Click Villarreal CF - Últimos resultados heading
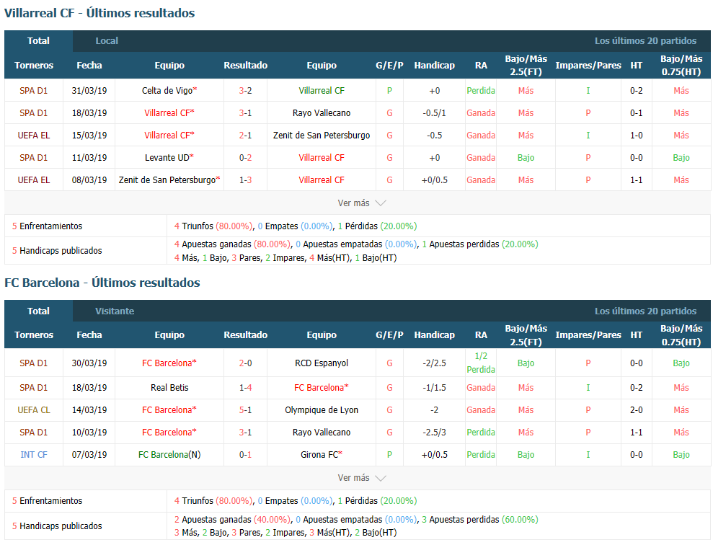The height and width of the screenshot is (545, 713). (99, 13)
